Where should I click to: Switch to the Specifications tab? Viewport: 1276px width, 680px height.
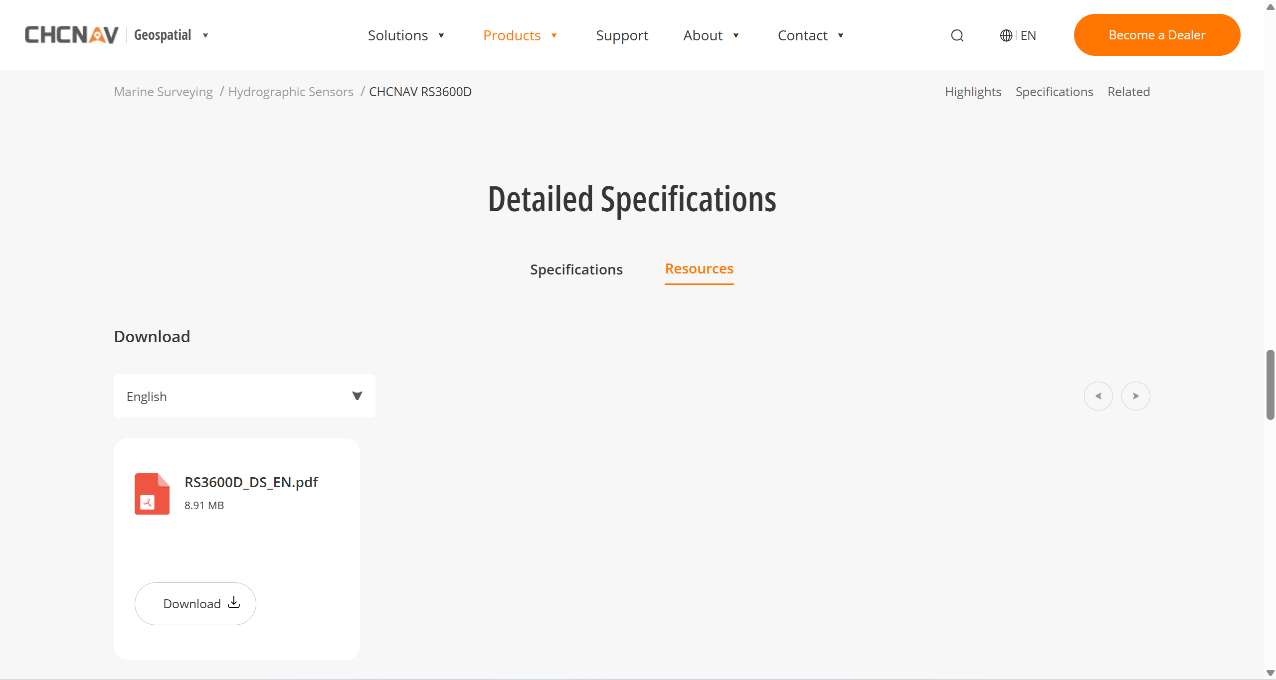pos(576,270)
